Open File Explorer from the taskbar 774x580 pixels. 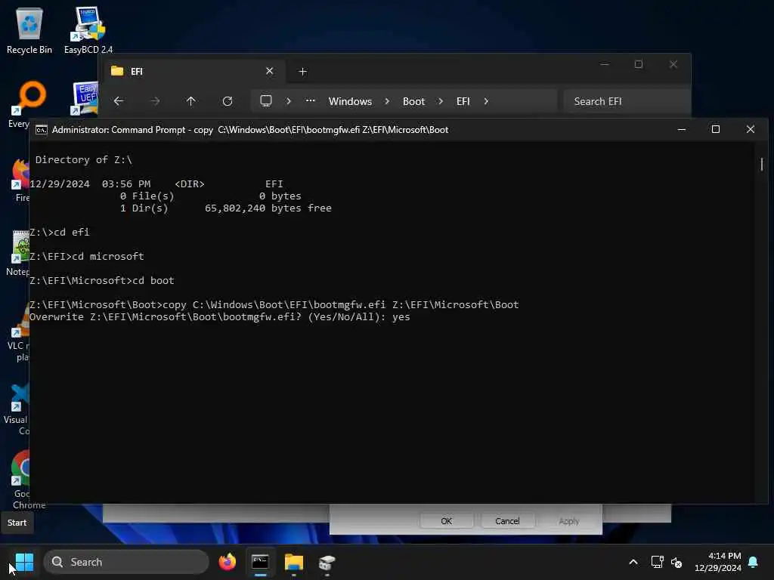pyautogui.click(x=294, y=562)
